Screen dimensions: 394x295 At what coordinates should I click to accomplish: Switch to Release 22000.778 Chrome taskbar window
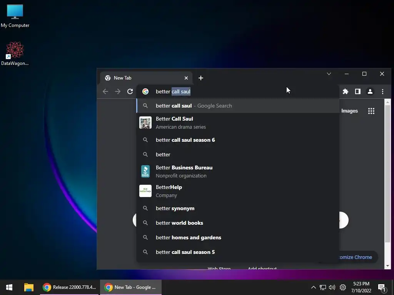coord(69,287)
